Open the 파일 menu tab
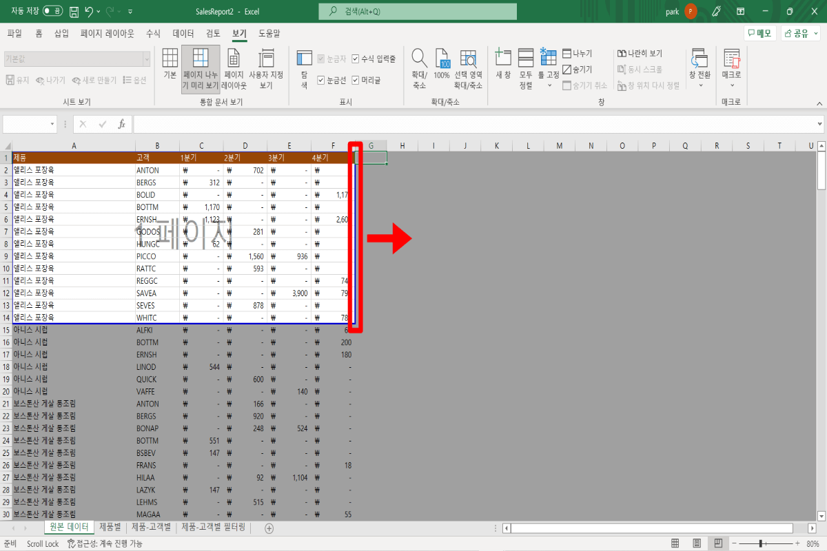This screenshot has width=827, height=551. pos(14,33)
